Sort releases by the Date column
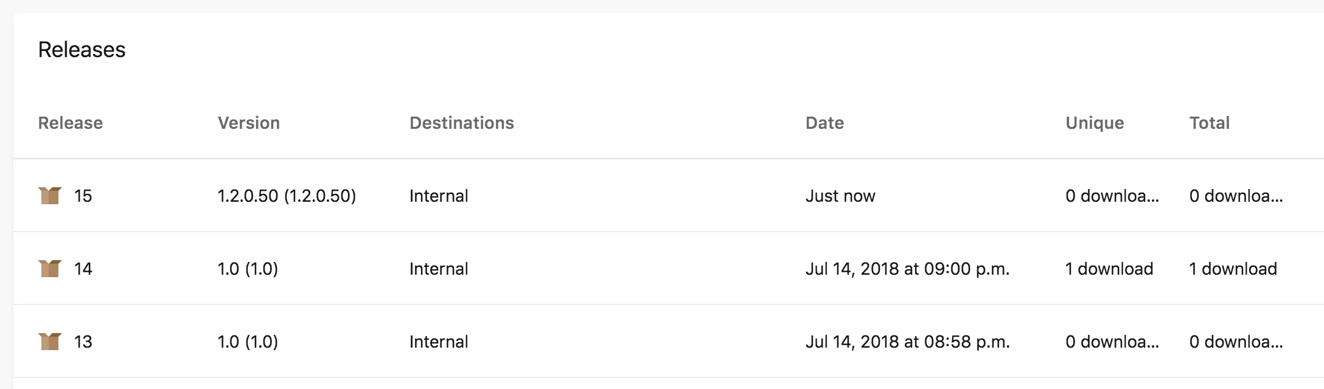Image resolution: width=1324 pixels, height=389 pixels. pyautogui.click(x=824, y=123)
